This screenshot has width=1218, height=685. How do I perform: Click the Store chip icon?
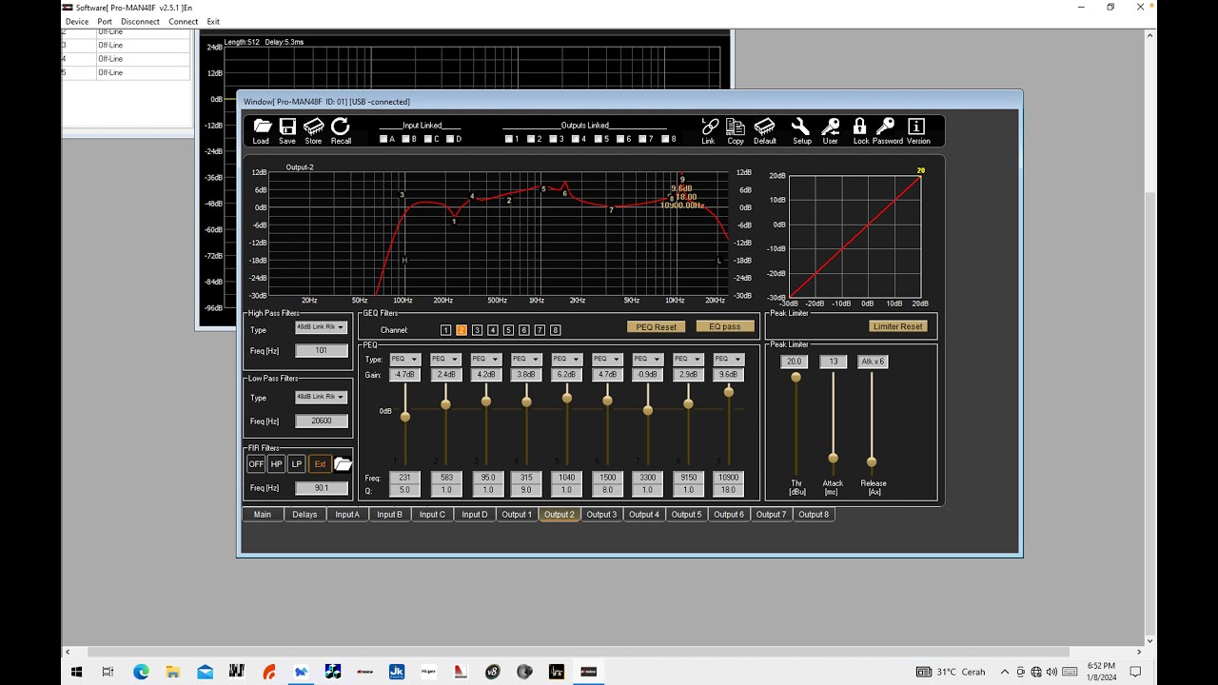click(313, 127)
